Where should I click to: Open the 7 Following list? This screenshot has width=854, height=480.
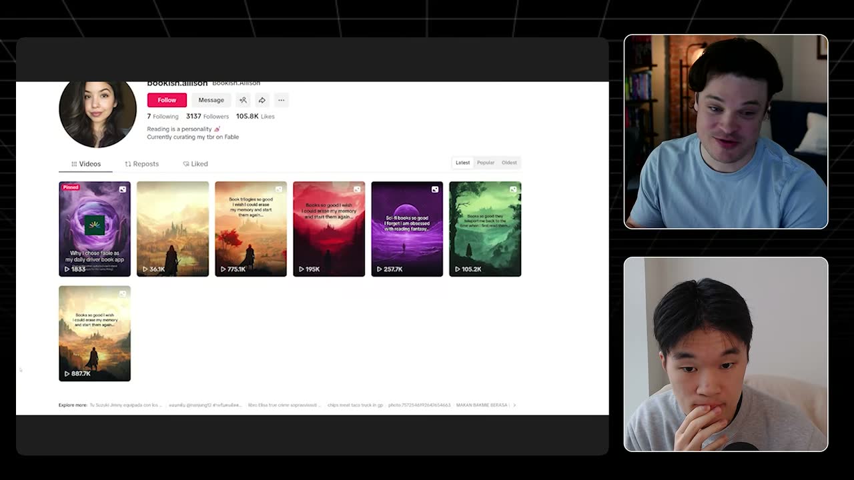(163, 116)
